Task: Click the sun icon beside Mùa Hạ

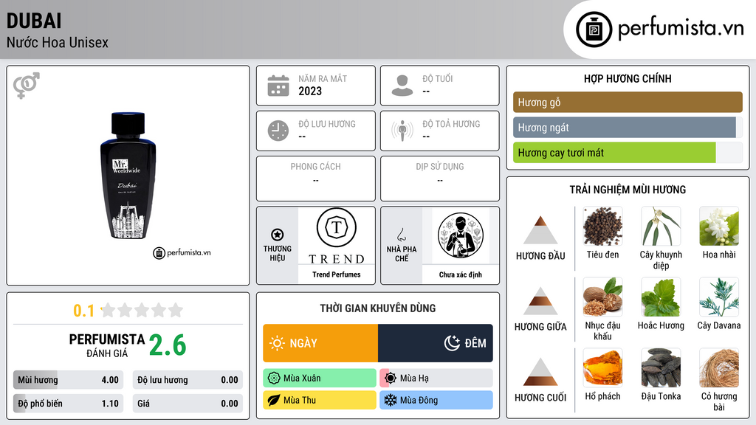Action: pyautogui.click(x=391, y=379)
